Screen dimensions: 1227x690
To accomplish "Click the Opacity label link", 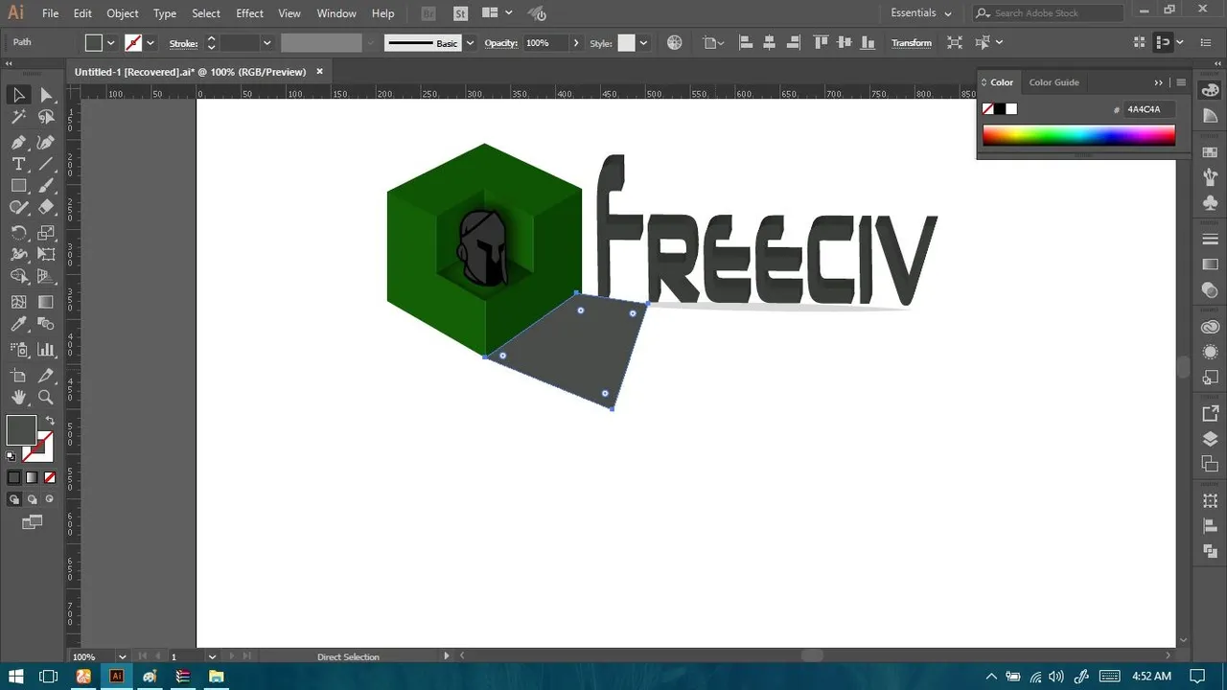I will tap(501, 43).
